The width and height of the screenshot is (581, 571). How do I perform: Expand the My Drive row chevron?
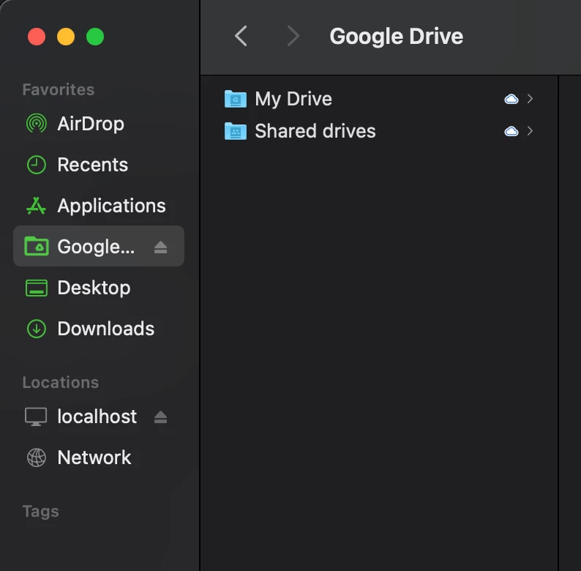[x=530, y=99]
